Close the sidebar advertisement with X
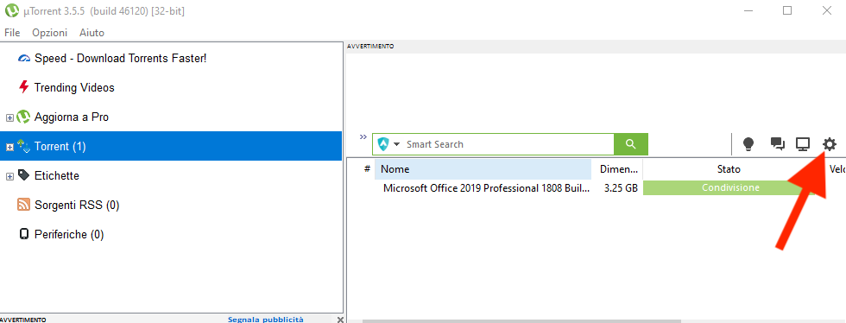 pos(340,320)
